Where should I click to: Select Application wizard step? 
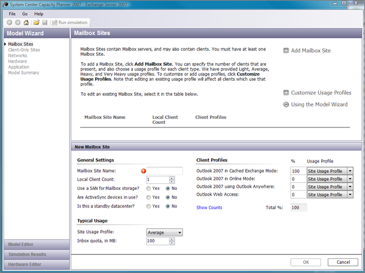(x=19, y=67)
